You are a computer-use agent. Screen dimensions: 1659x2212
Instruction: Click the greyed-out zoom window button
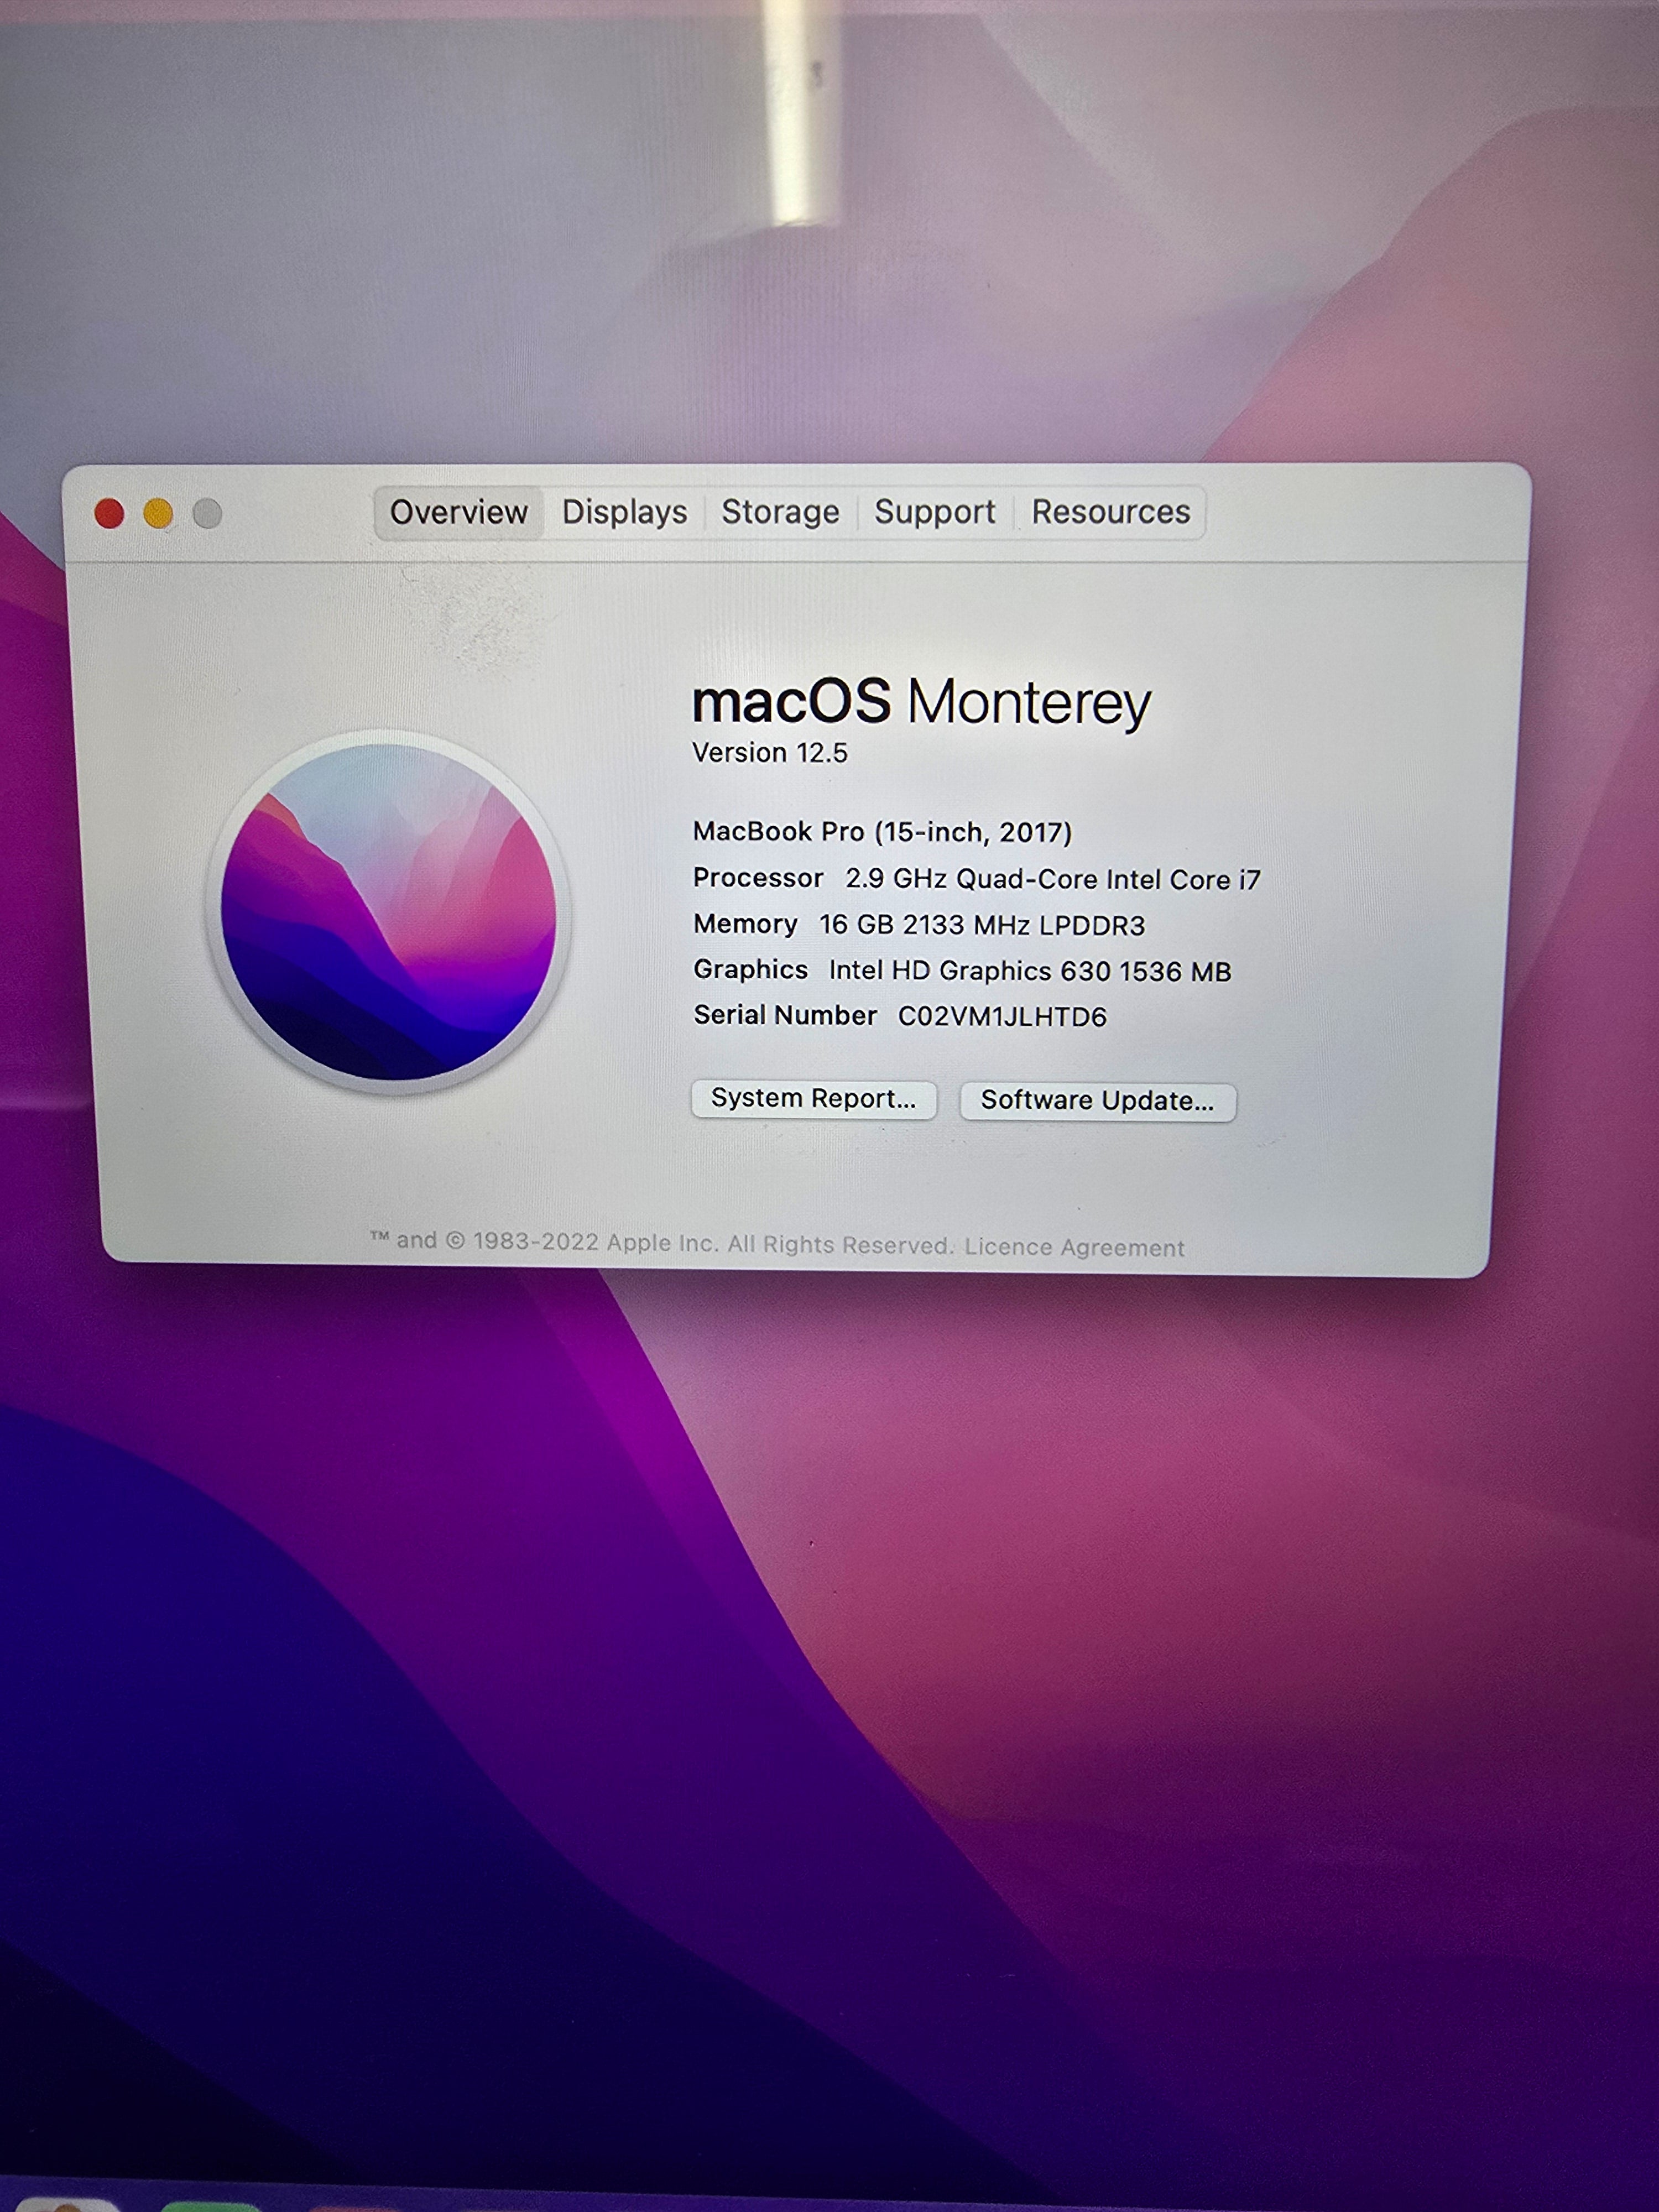click(207, 514)
